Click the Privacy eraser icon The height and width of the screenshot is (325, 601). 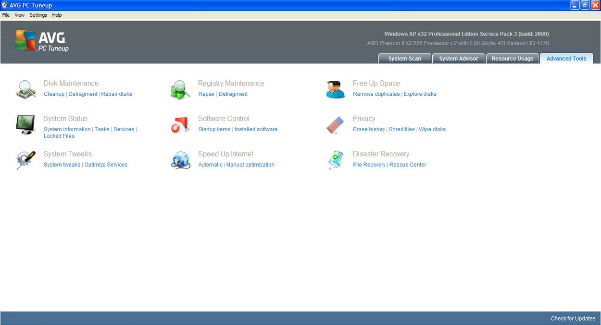335,125
